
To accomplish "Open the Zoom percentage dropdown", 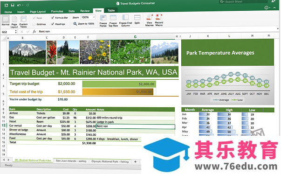I will pyautogui.click(x=94, y=17).
